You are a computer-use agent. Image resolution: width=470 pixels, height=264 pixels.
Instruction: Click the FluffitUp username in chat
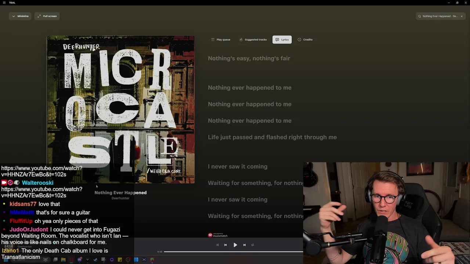click(x=21, y=221)
